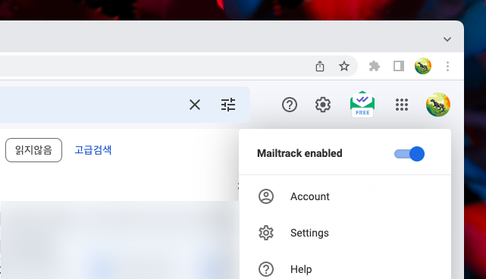Screen dimensions: 486x279
Task: Open Gmail settings gear icon
Action: click(323, 105)
